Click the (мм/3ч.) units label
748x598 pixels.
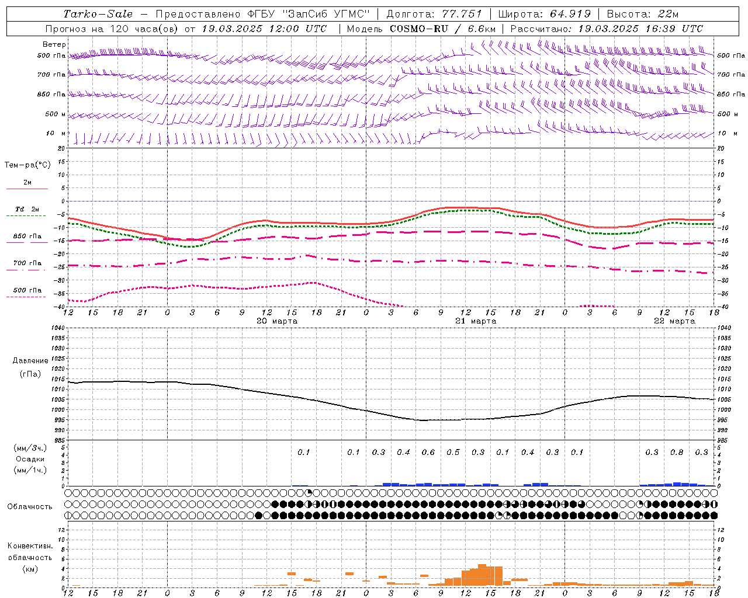(30, 448)
